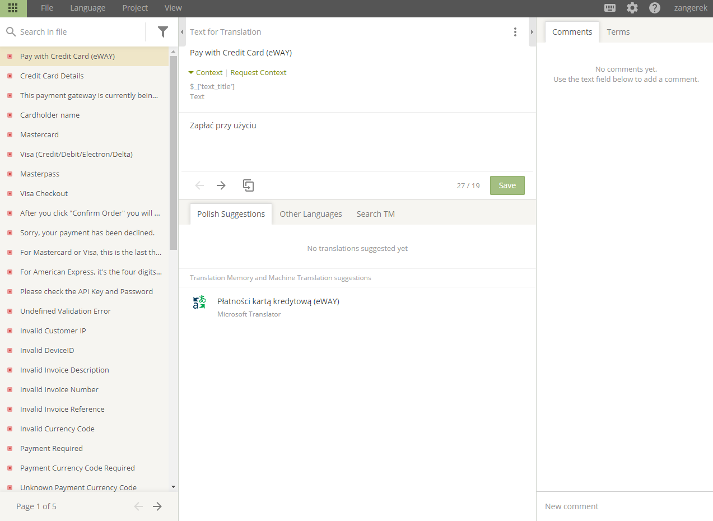Collapse the Context section

[206, 72]
